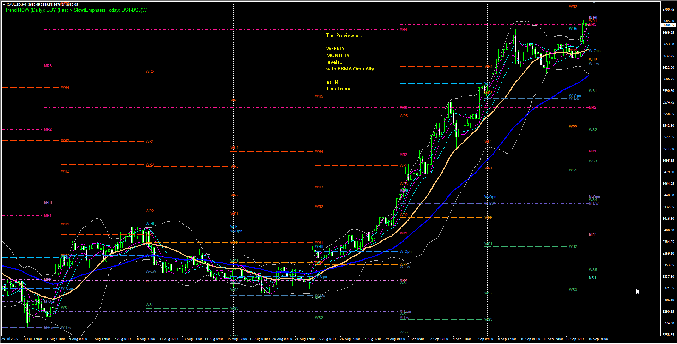Open the arrow beside XAUUSD,H4 title

click(x=4, y=5)
